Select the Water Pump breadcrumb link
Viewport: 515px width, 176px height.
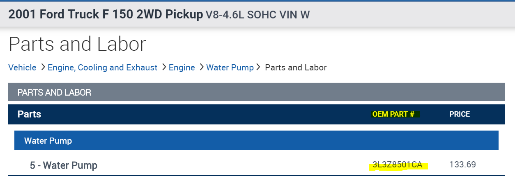click(x=230, y=68)
